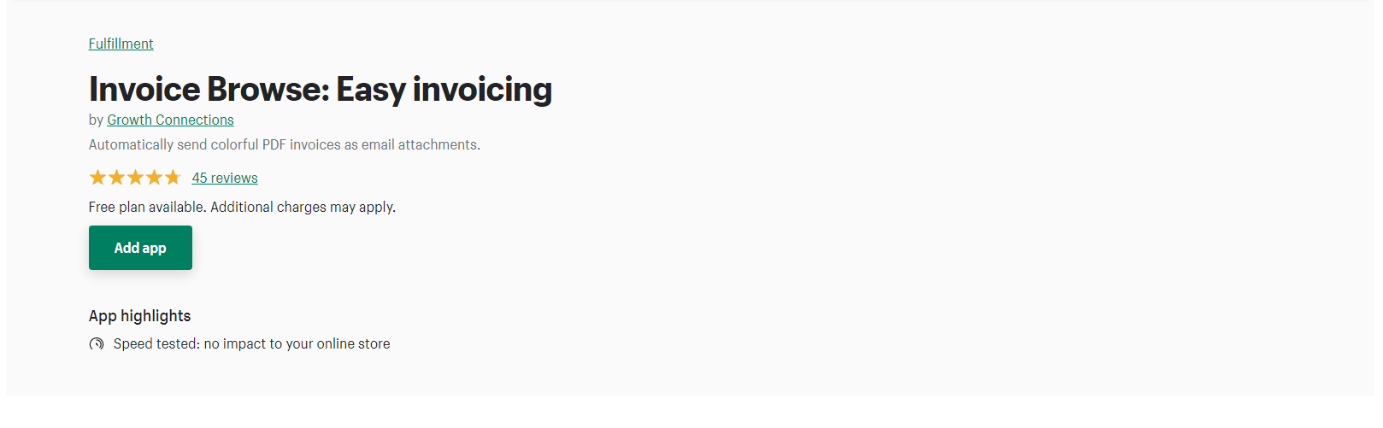Viewport: 1383px width, 428px height.
Task: Open the Fulfillment category link
Action: click(121, 44)
